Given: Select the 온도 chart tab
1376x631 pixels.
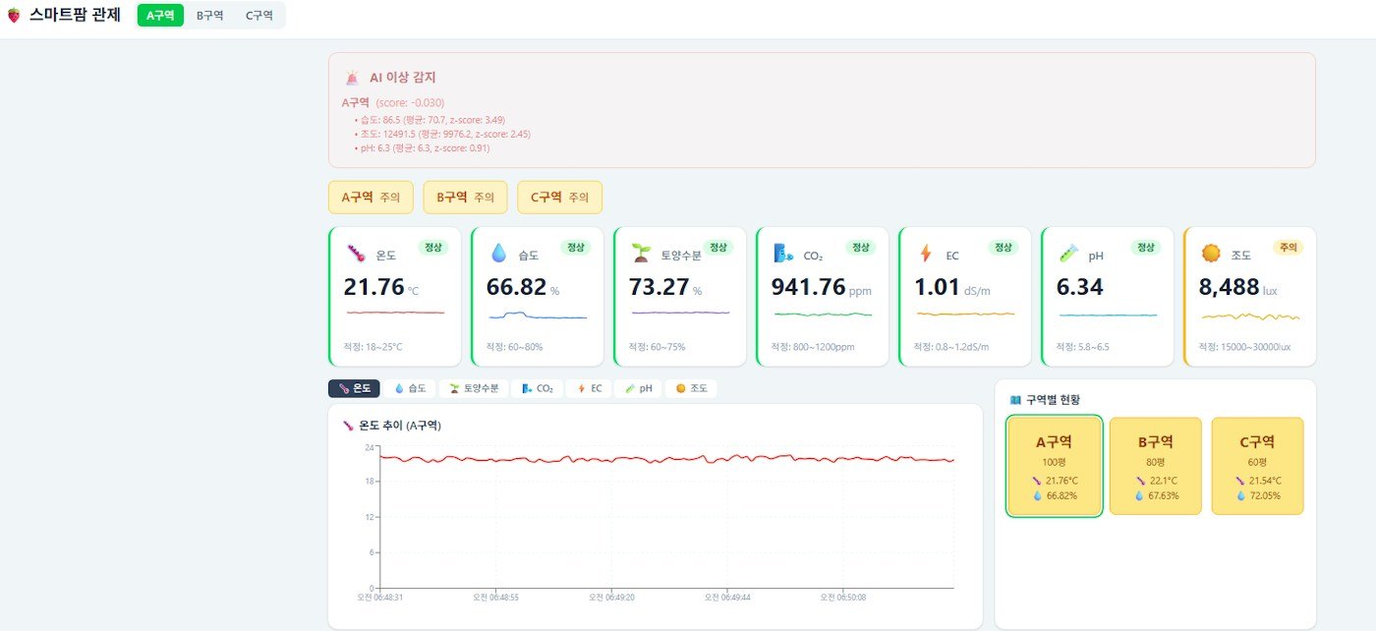Looking at the screenshot, I should [x=354, y=388].
